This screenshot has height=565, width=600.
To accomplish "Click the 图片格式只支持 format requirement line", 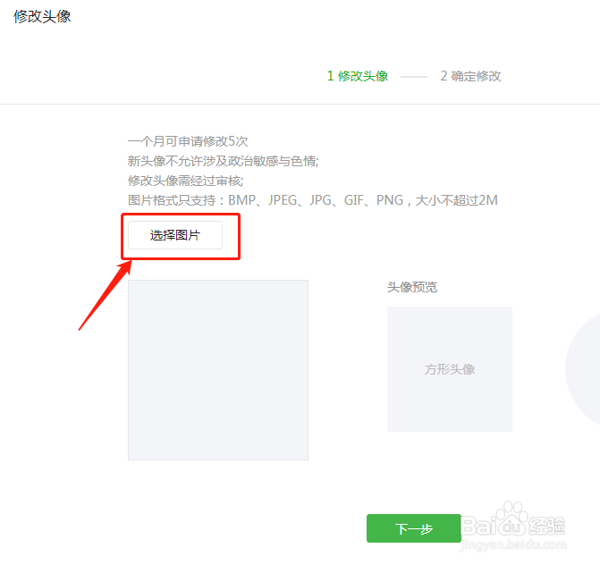I will click(x=313, y=200).
